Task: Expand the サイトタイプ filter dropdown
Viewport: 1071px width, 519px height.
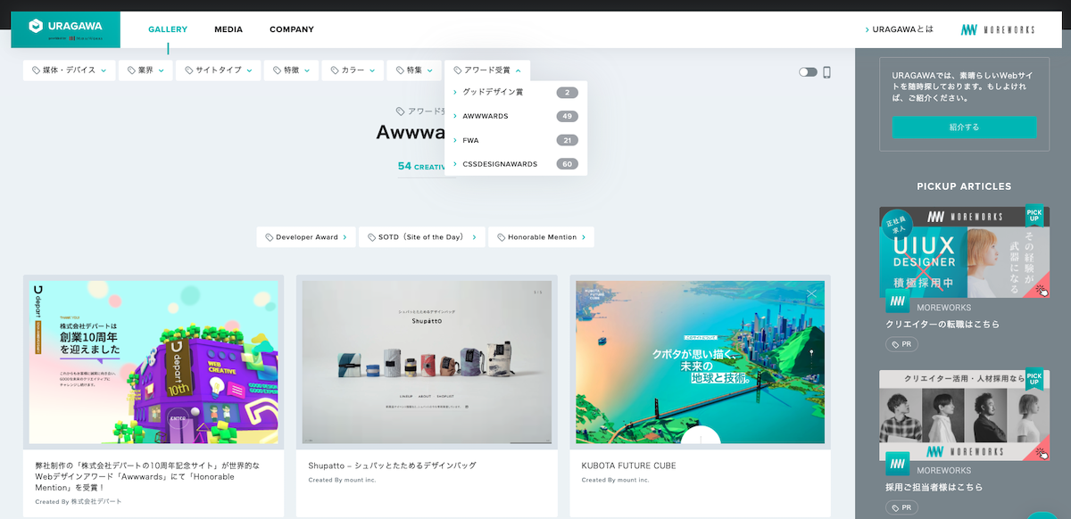Action: [218, 70]
